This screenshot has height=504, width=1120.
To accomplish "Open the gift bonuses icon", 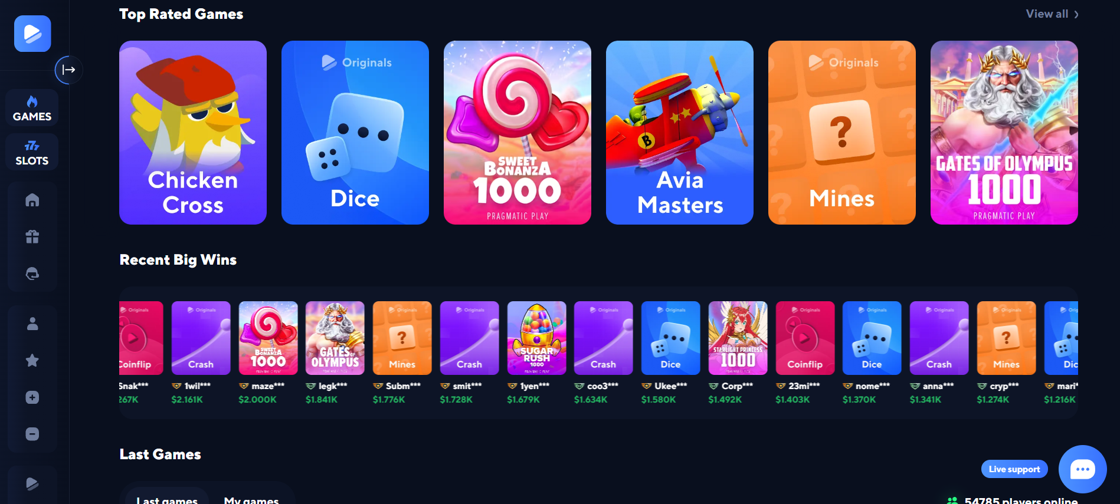I will [32, 237].
